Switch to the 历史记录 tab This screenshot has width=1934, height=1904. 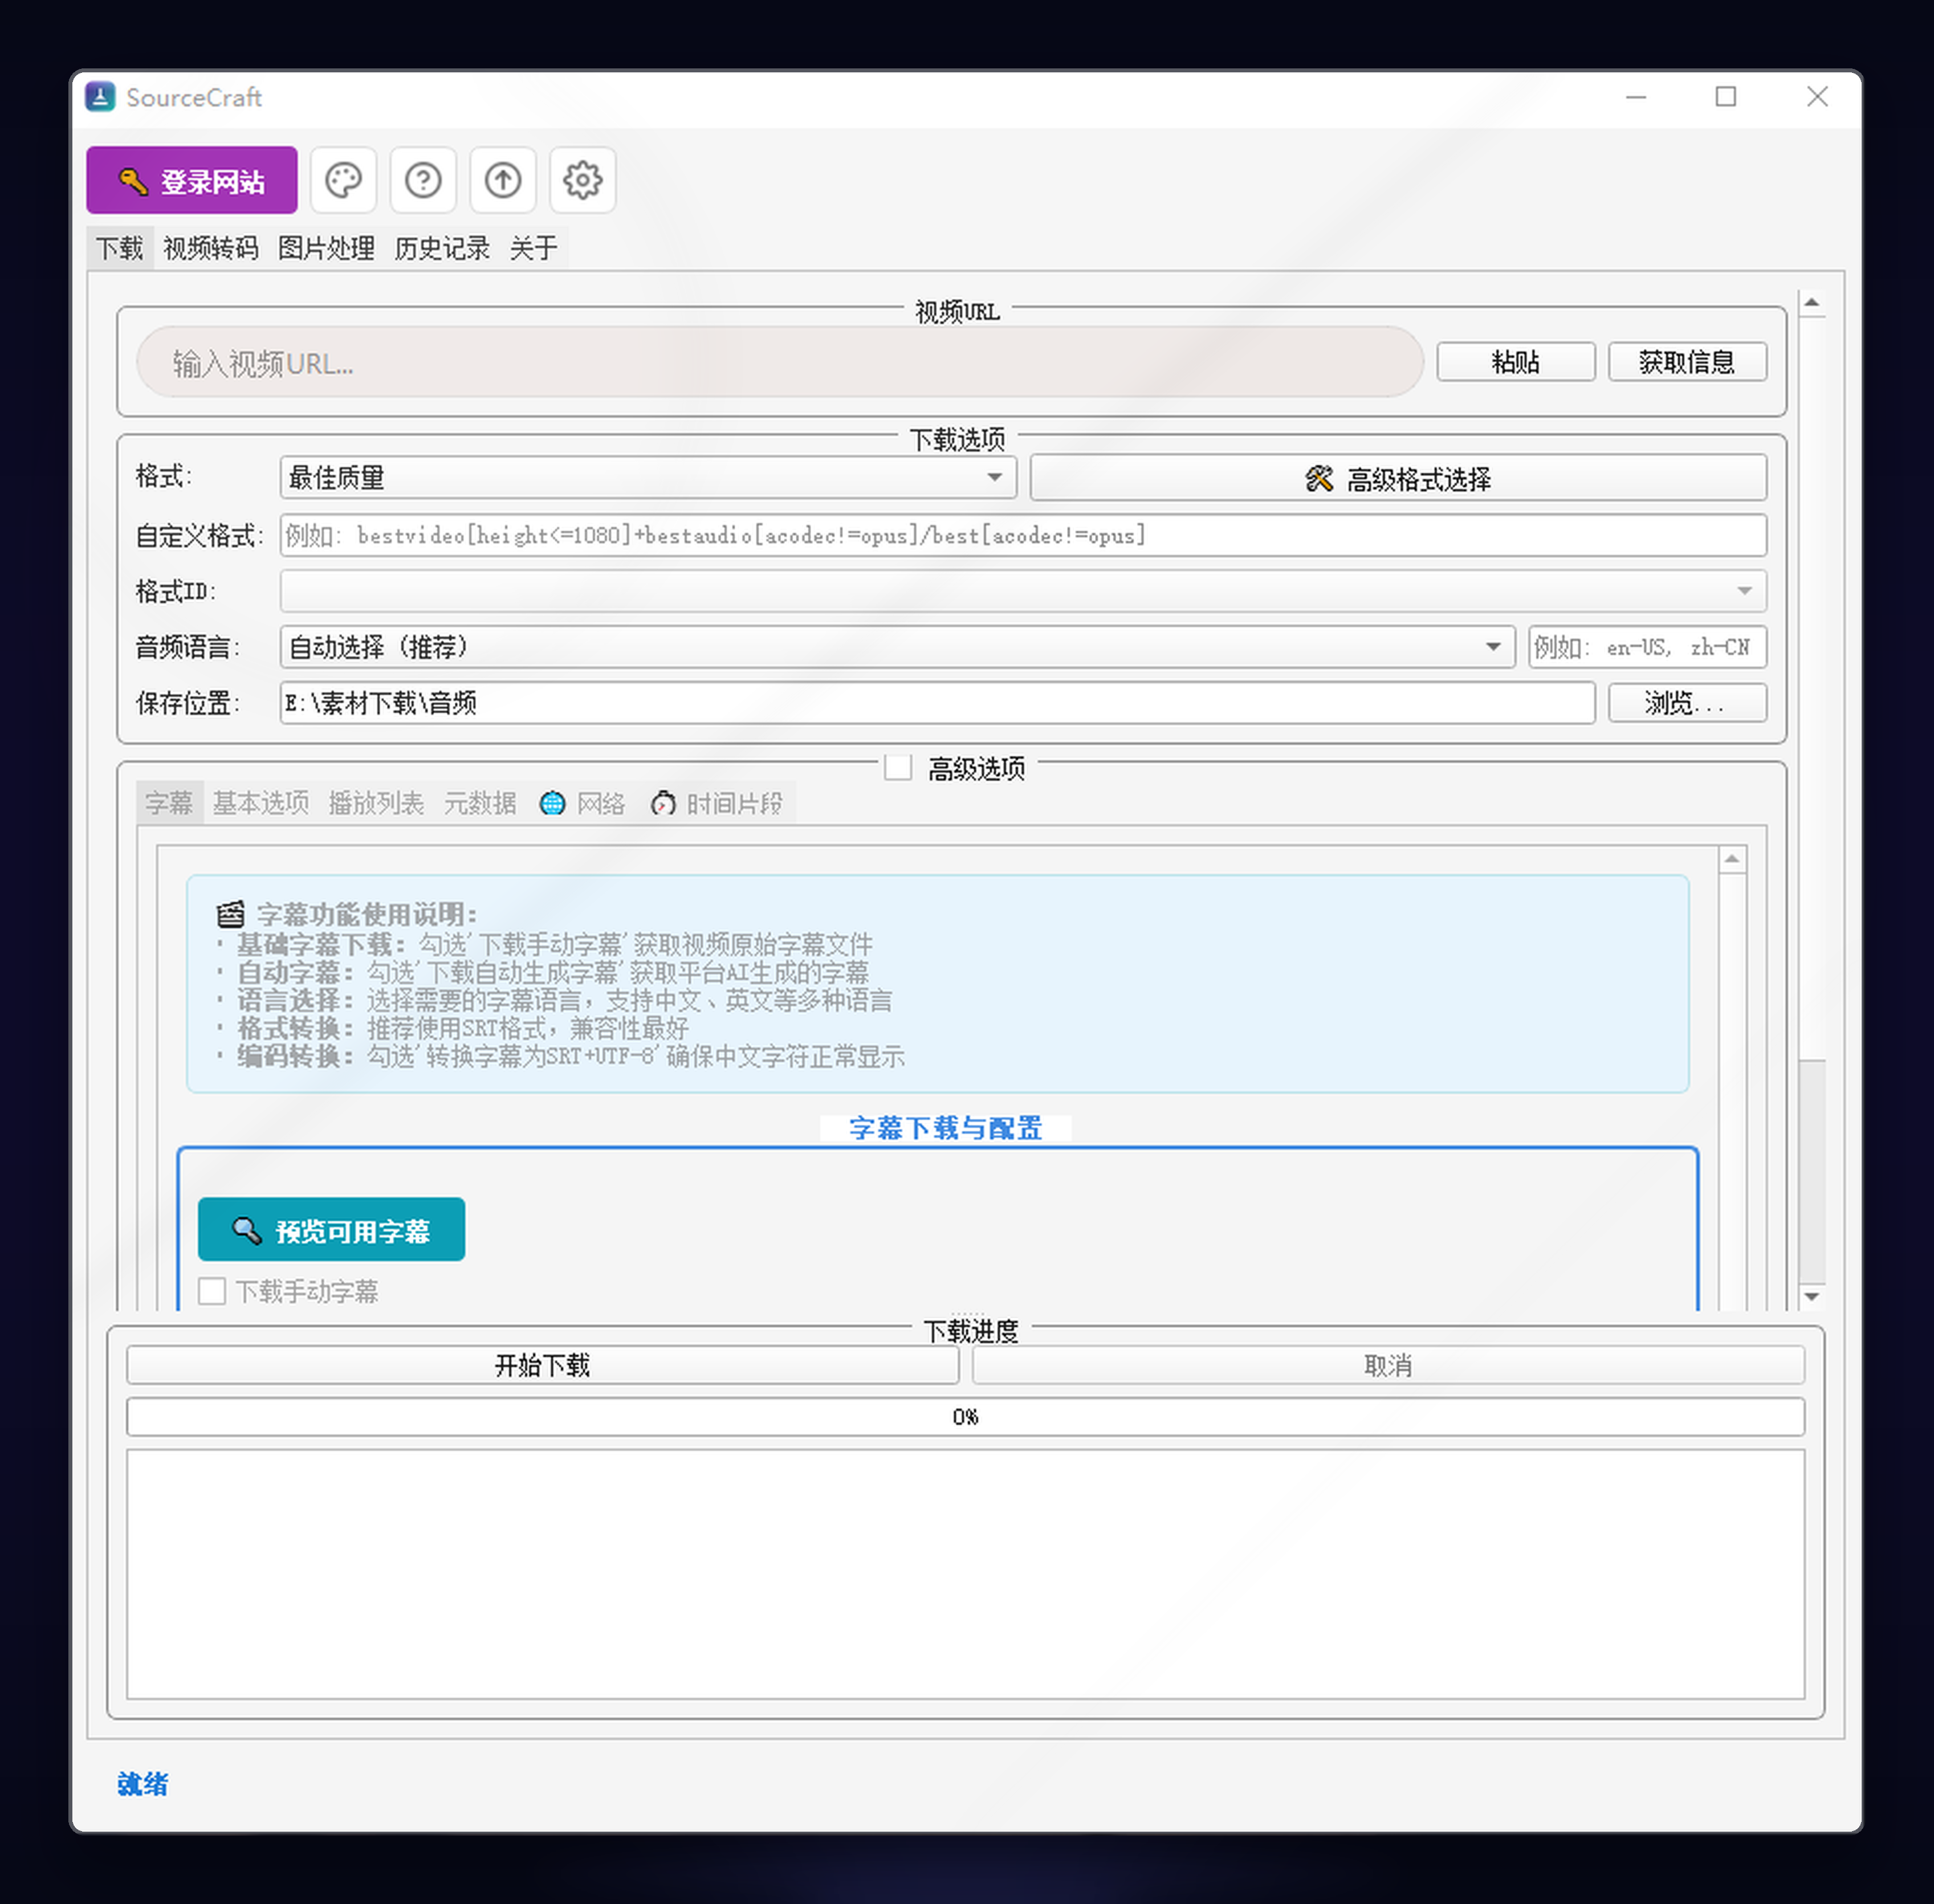coord(442,248)
